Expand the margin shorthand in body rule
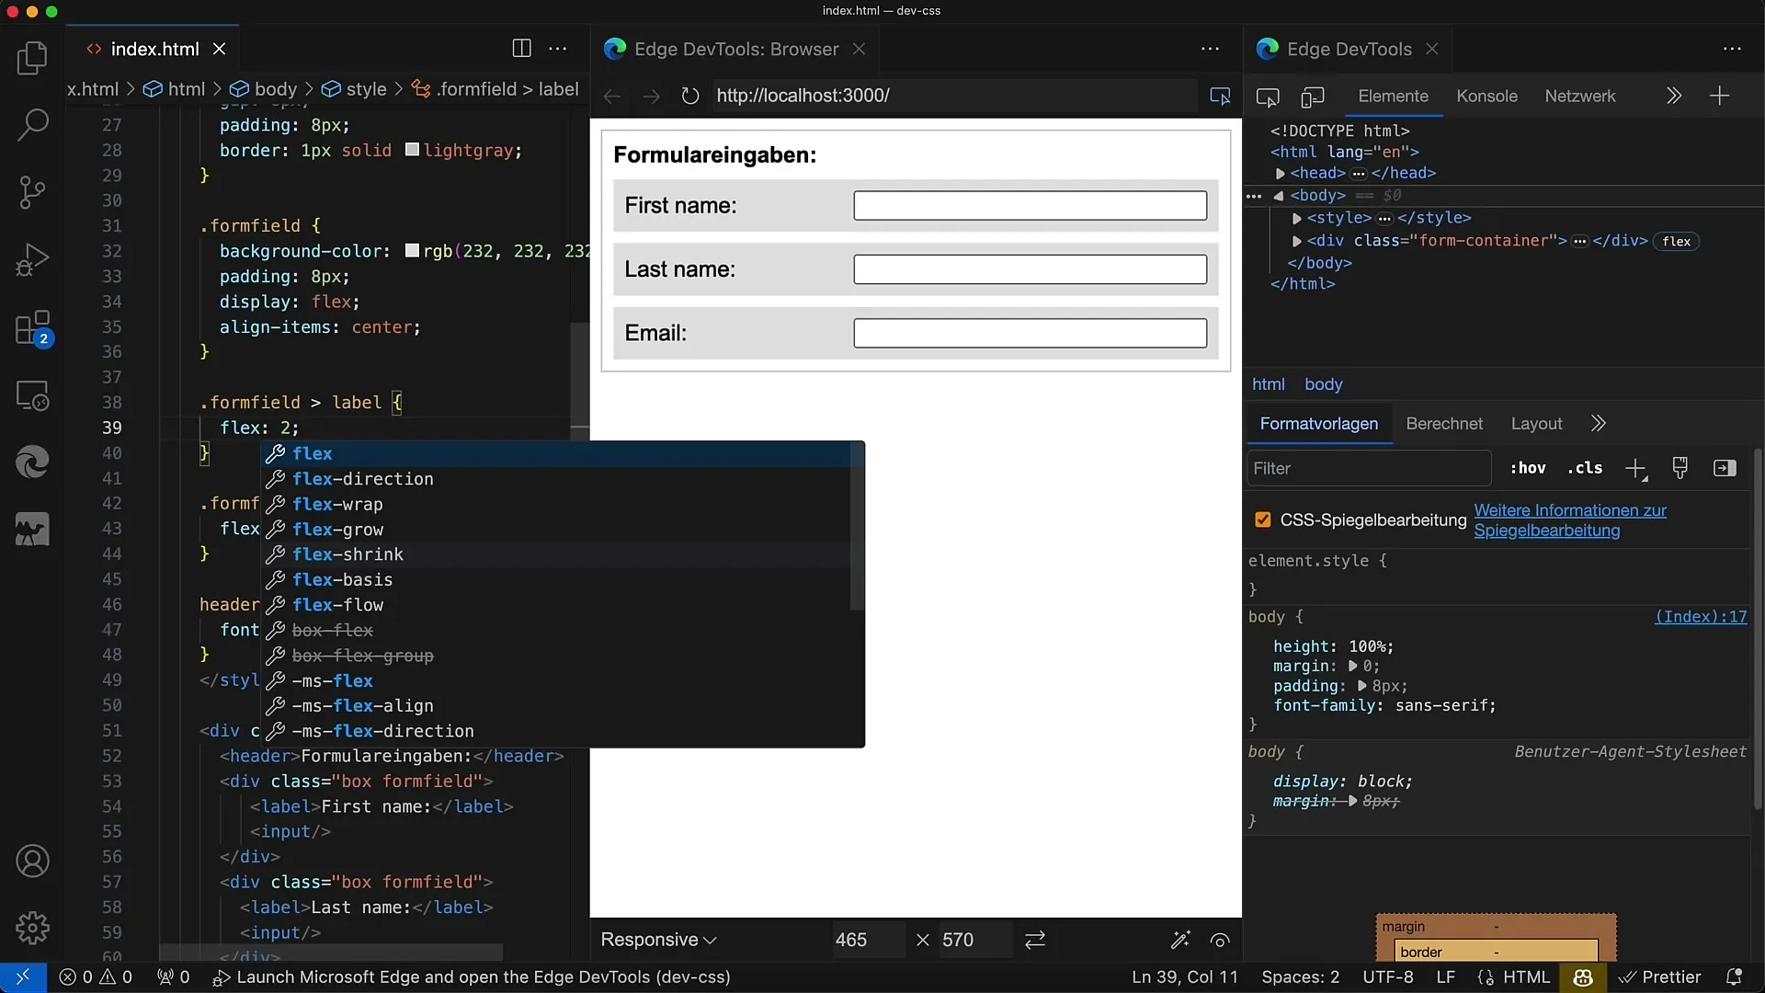 click(x=1353, y=667)
